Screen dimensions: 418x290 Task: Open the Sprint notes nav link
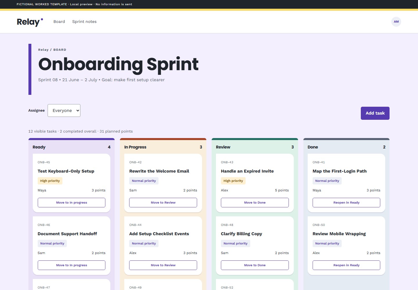click(84, 22)
